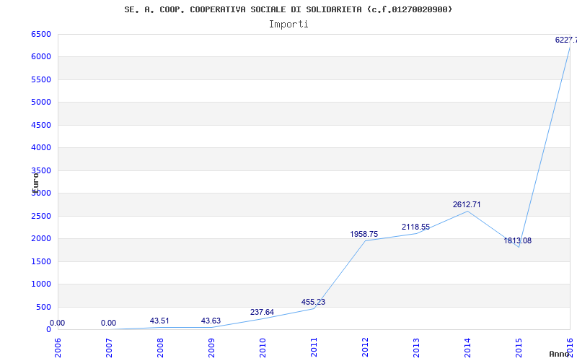Click the 43.63 data value label

coord(211,321)
